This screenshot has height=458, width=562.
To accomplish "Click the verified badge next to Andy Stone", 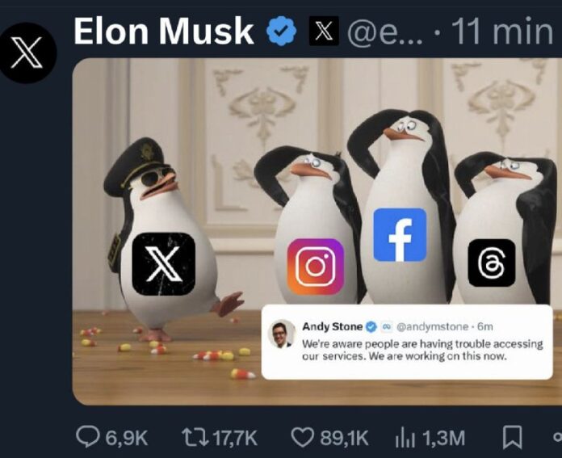I will coord(371,326).
